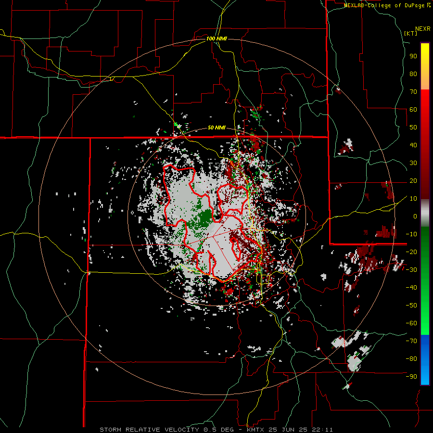Click the -60 knot scale label
Viewport: 433px width, 433px height.
tap(411, 323)
